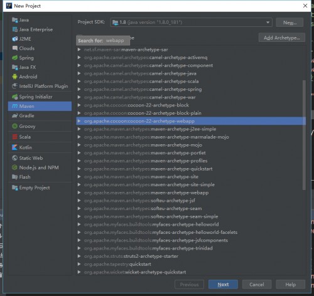Click the Add Archetype button

(282, 38)
